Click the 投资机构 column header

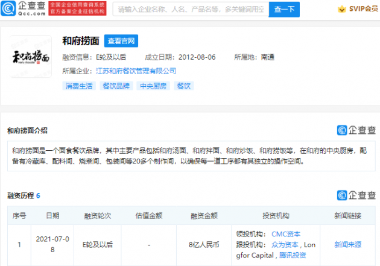pyautogui.click(x=276, y=215)
